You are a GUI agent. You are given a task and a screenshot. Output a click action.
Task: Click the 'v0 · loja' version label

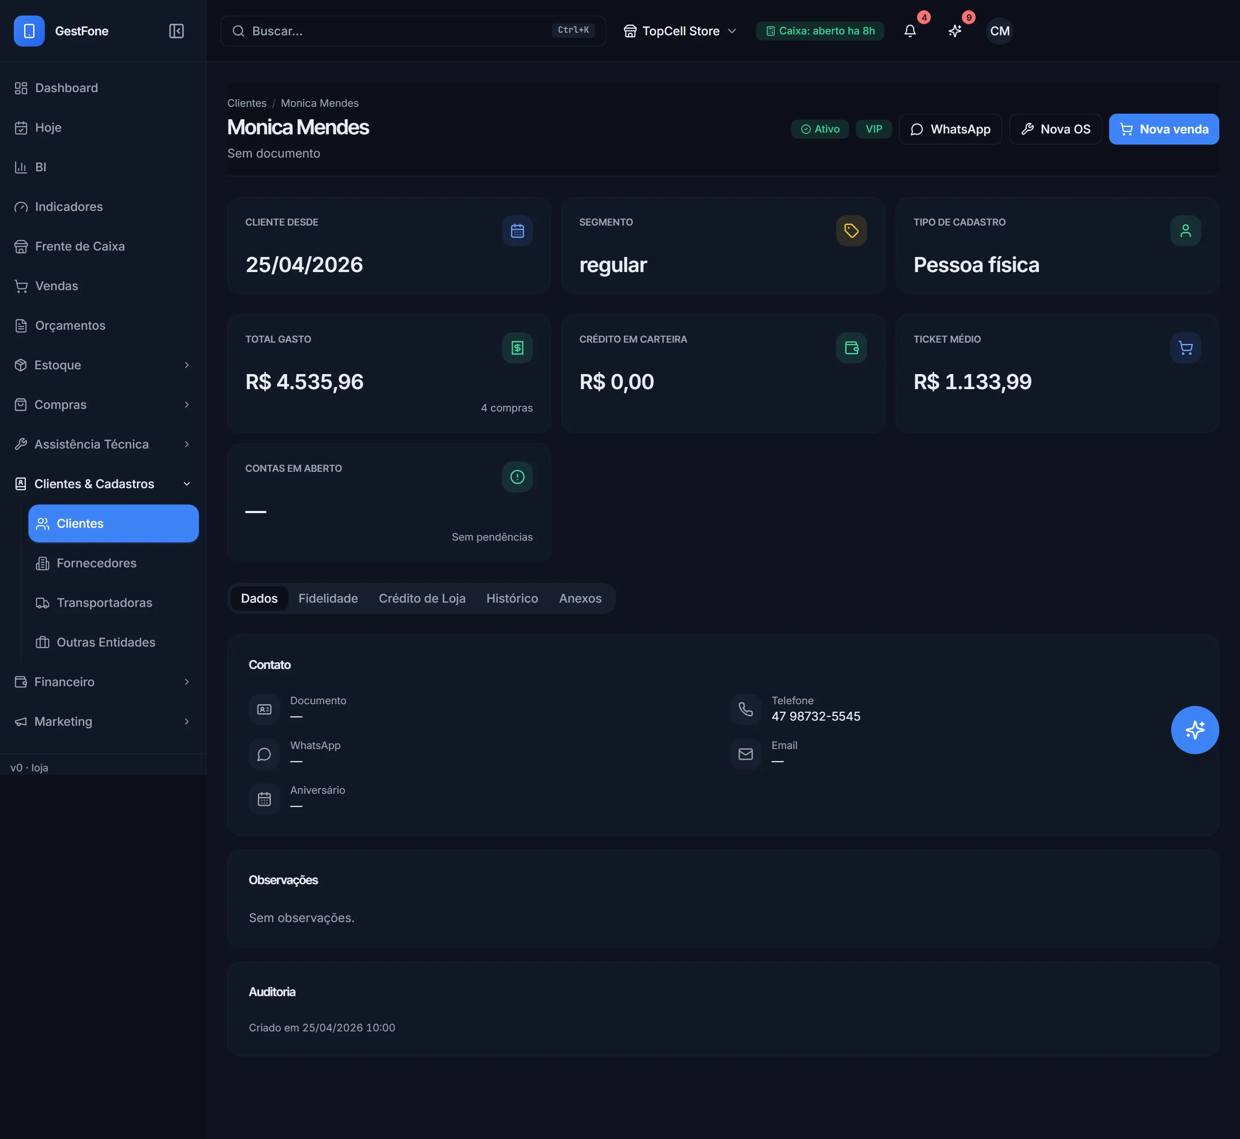pyautogui.click(x=29, y=768)
